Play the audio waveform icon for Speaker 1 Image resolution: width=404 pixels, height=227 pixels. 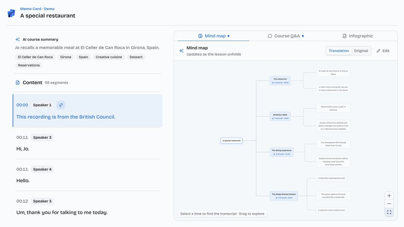click(x=61, y=105)
